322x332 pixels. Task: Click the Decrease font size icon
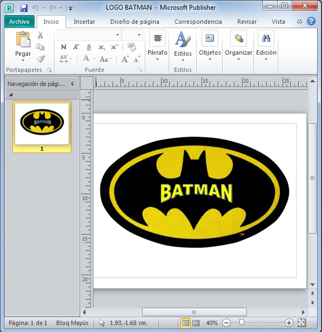click(137, 59)
